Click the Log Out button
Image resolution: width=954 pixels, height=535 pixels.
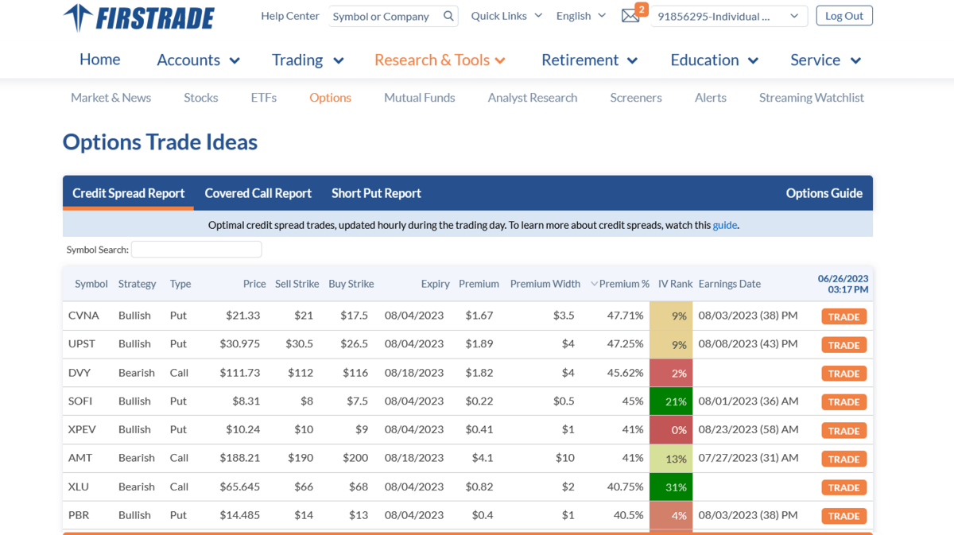(x=843, y=16)
